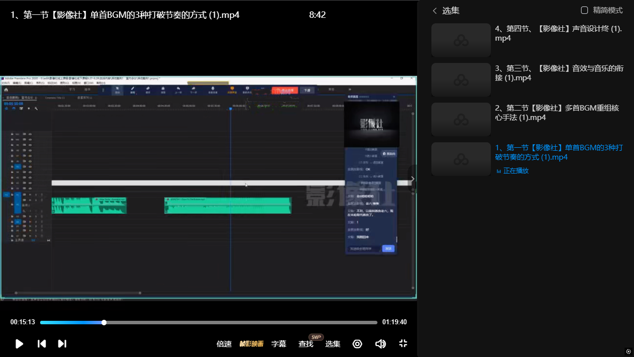Screen dimensions: 634x357
Task: Mute the volume speaker icon
Action: 380,344
